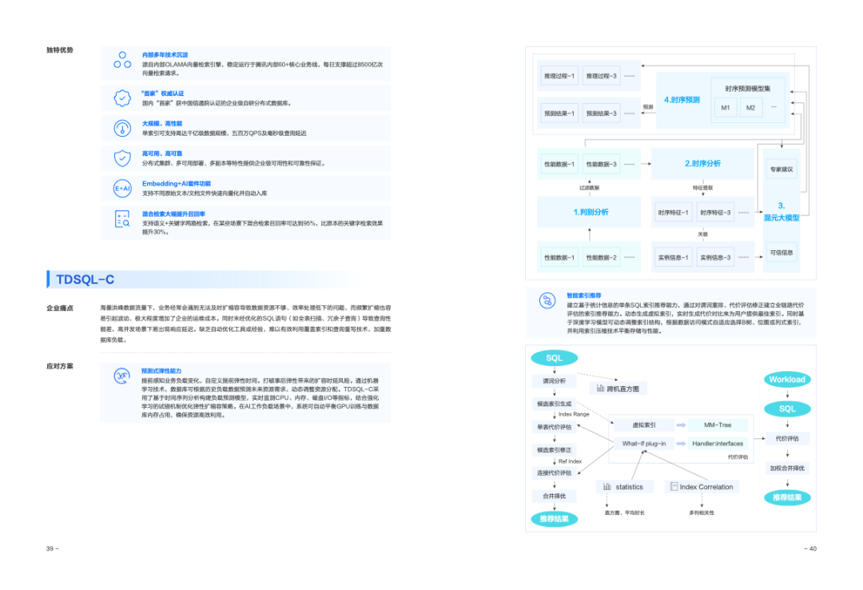This screenshot has height=590, width=863.
Task: Click the 推荐结果 oval below 加权合并择优
Action: point(787,497)
